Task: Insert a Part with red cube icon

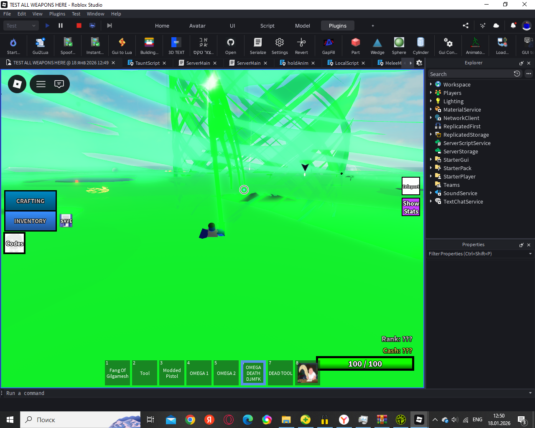Action: pyautogui.click(x=356, y=46)
